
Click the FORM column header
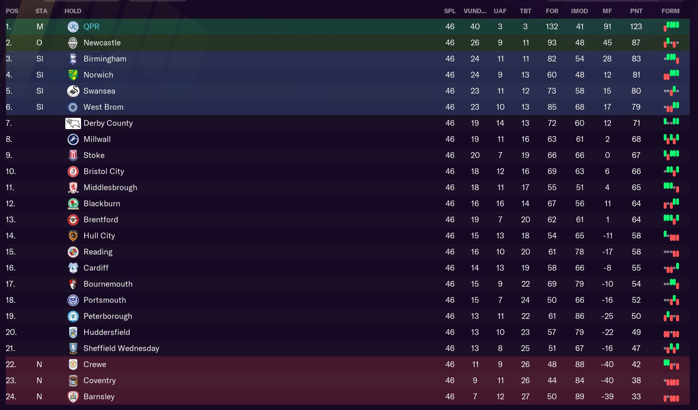670,11
